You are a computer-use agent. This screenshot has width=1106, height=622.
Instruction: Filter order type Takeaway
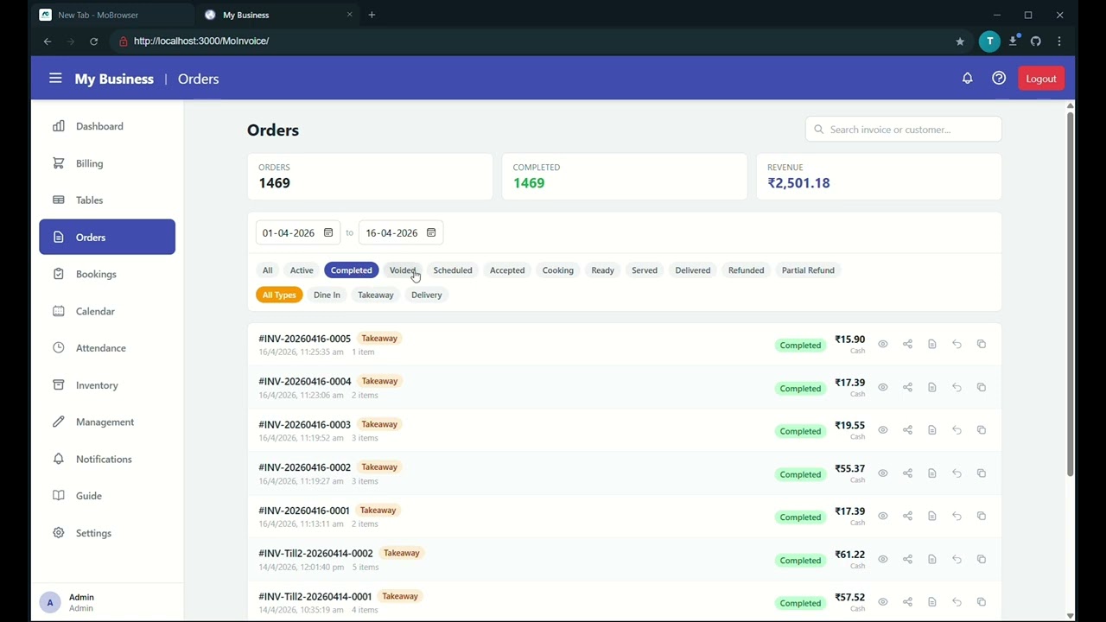[376, 295]
